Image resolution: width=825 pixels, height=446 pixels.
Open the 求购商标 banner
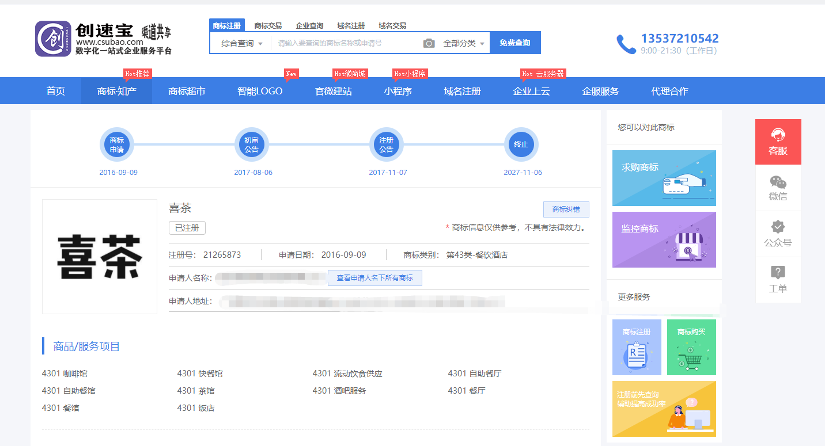[x=664, y=178]
